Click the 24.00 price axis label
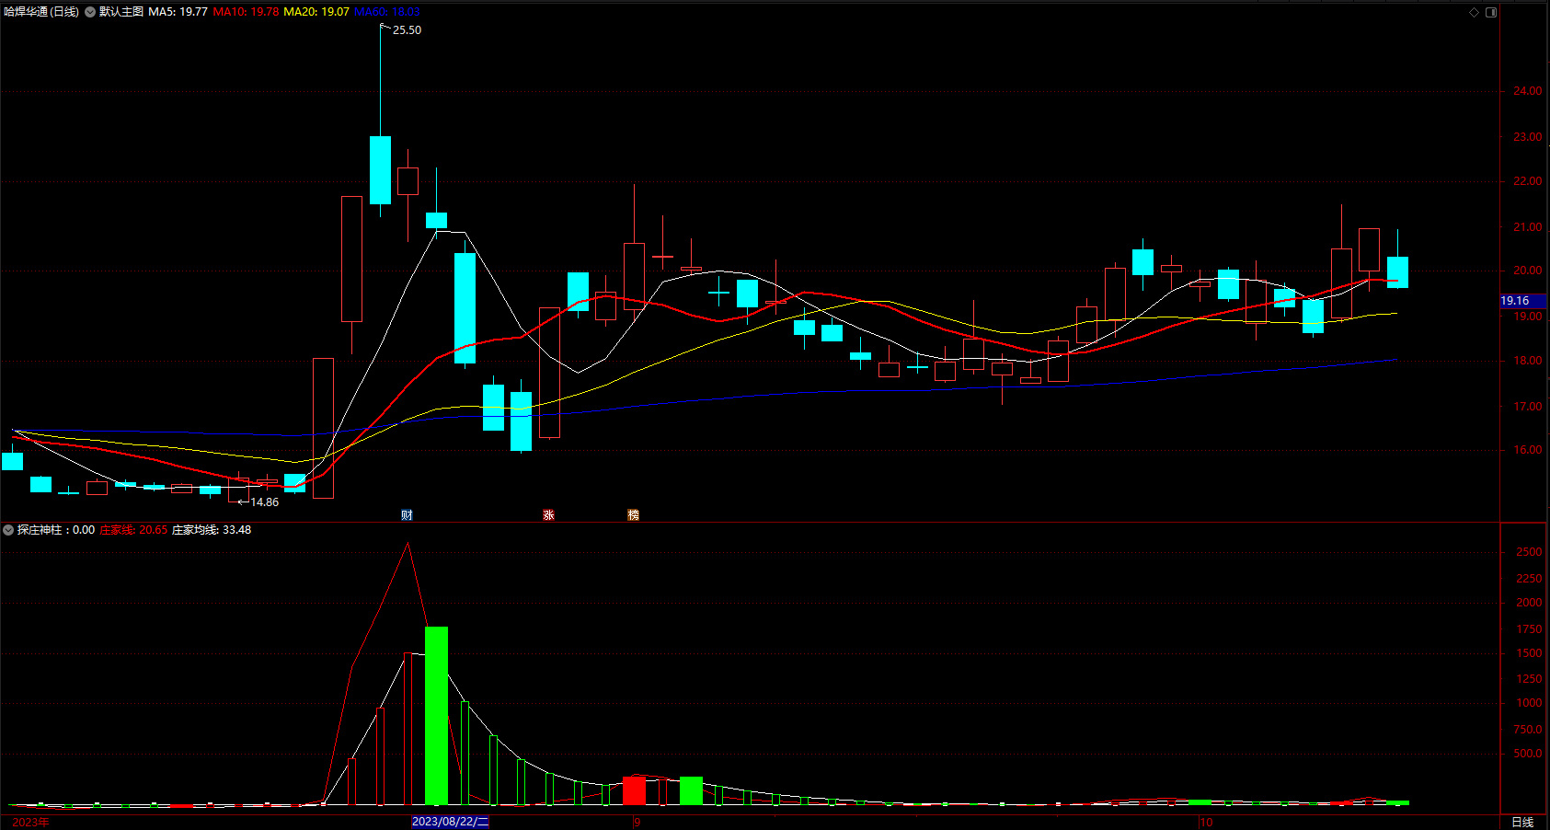 [x=1528, y=91]
